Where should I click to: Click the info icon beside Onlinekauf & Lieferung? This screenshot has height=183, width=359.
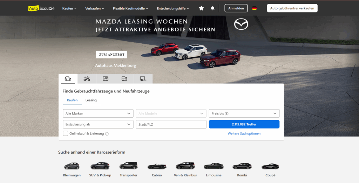107,134
